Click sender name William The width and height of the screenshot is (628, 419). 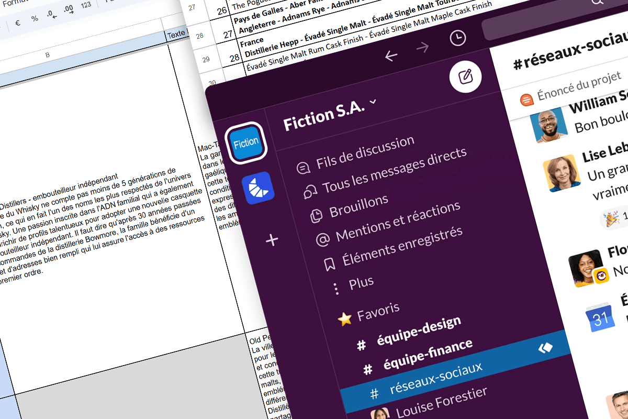[x=599, y=102]
